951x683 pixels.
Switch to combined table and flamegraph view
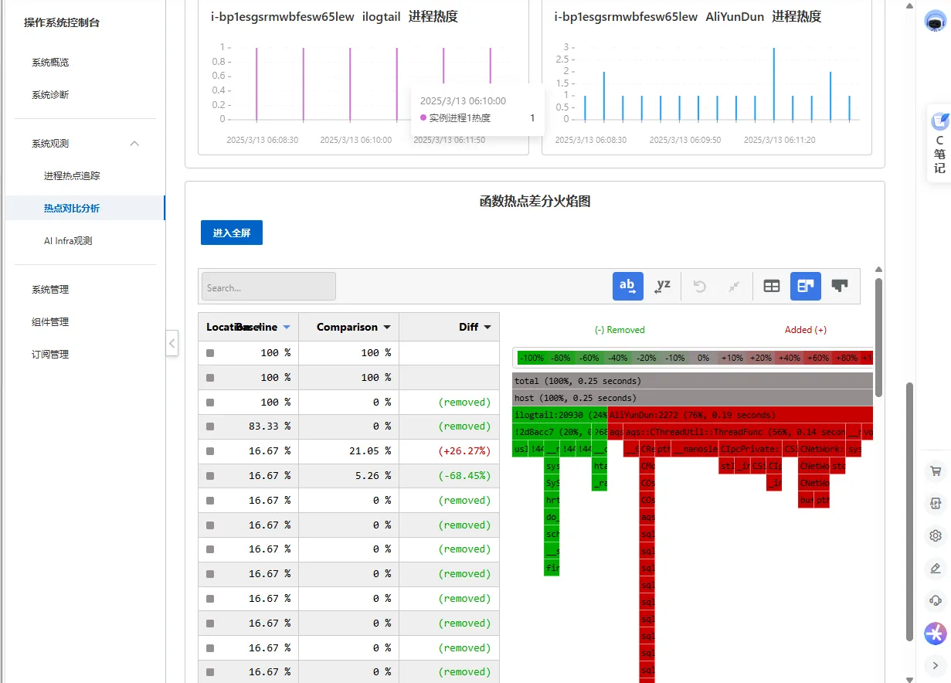(805, 286)
